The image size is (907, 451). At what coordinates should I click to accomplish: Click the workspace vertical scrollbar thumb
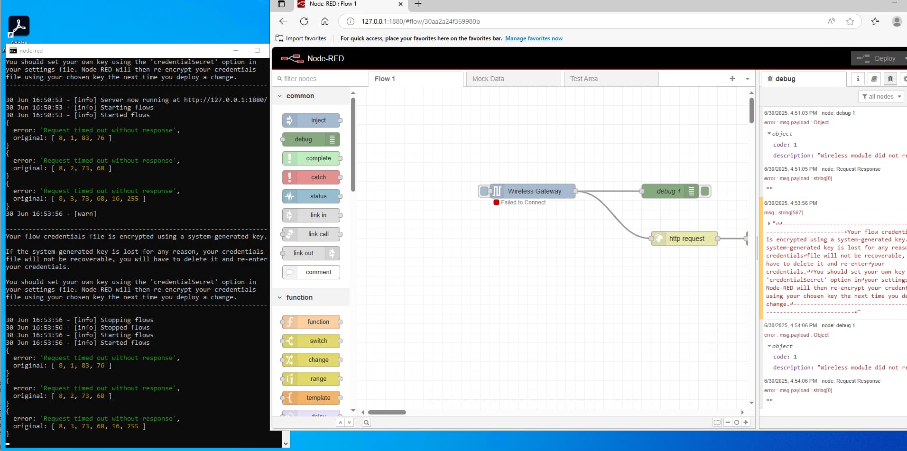click(751, 110)
